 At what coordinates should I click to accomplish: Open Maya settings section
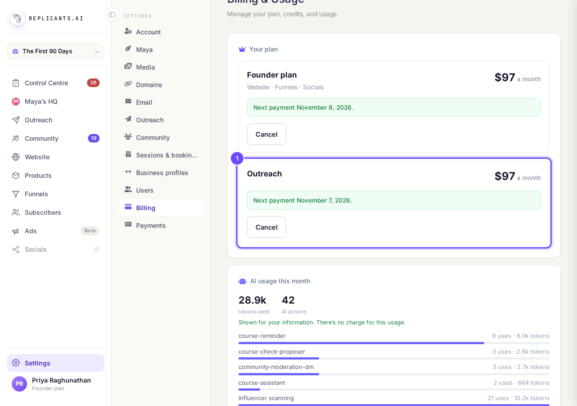161,49
